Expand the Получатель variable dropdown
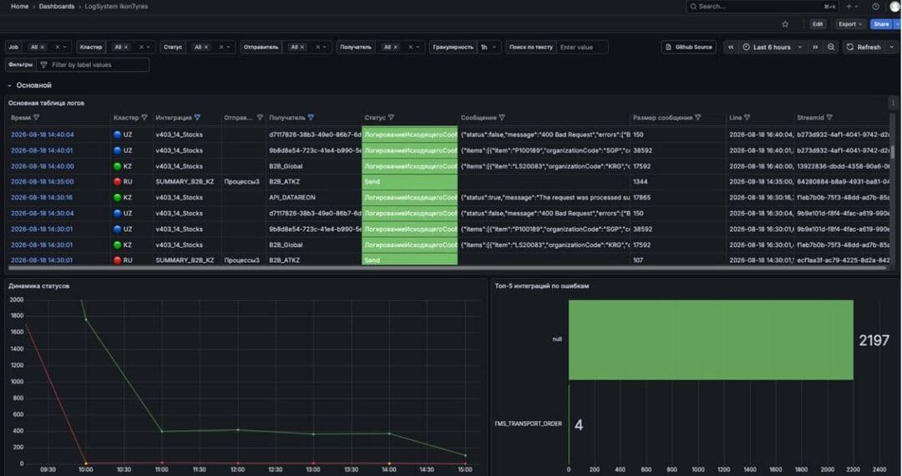This screenshot has width=902, height=476. click(x=418, y=47)
